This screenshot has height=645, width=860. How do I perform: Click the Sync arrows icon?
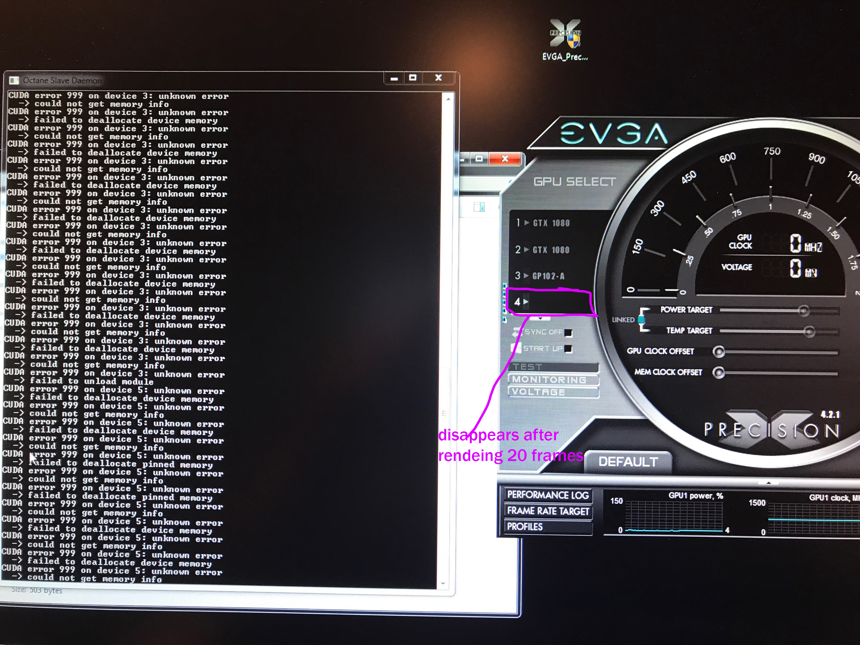[x=517, y=332]
